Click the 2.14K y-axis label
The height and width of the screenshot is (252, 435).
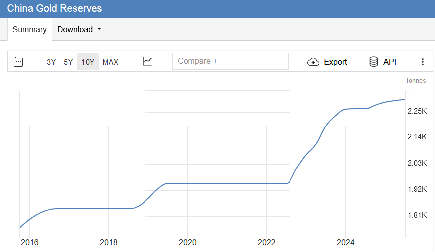(417, 136)
